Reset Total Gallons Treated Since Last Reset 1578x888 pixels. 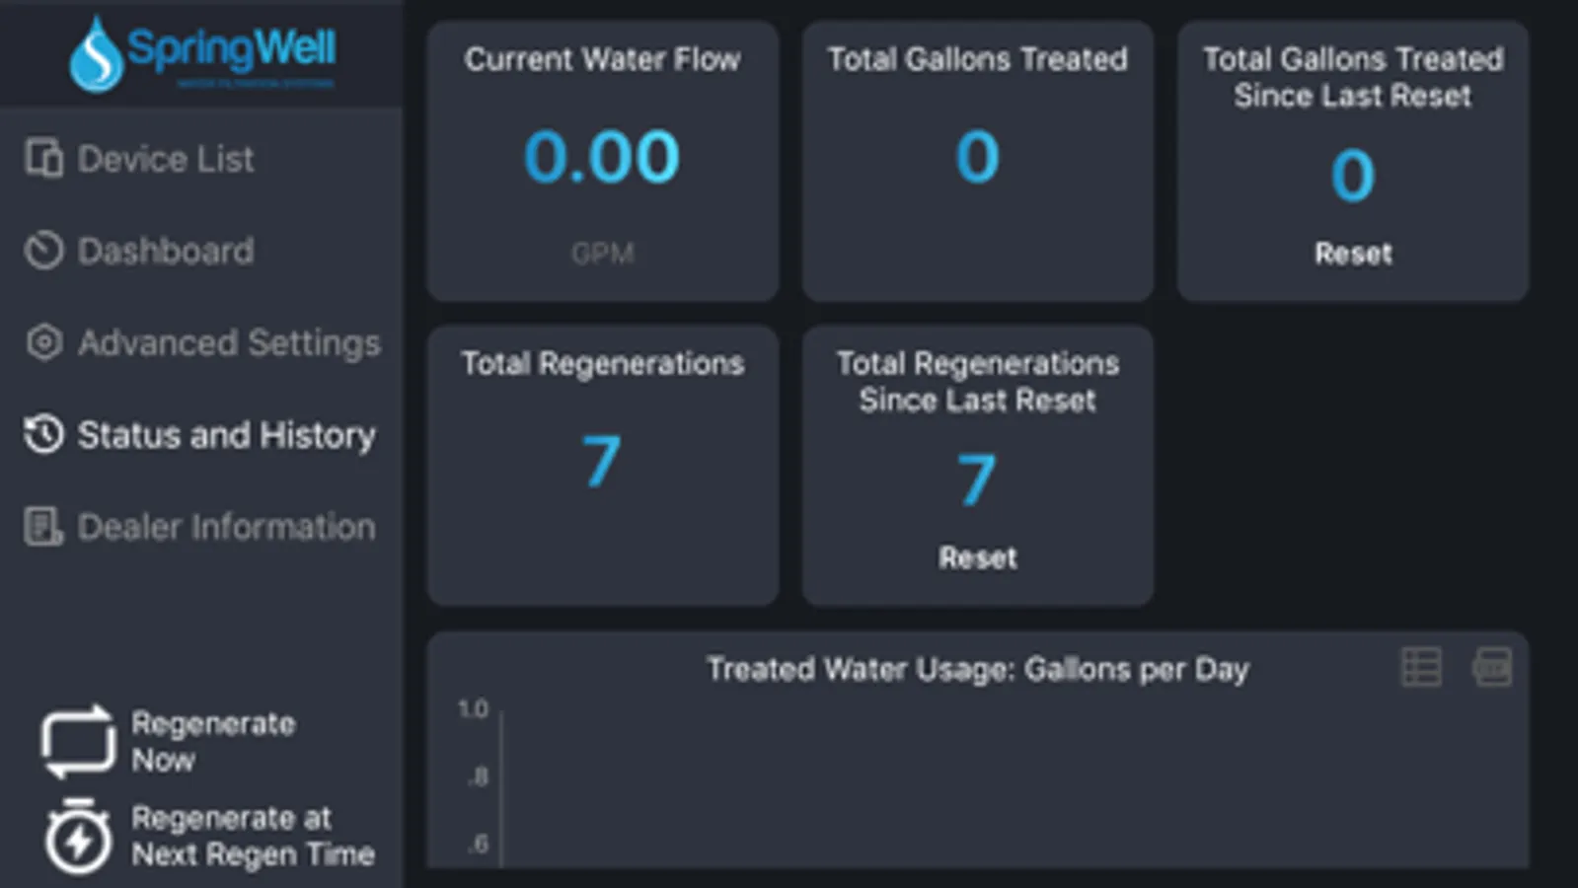pyautogui.click(x=1352, y=254)
